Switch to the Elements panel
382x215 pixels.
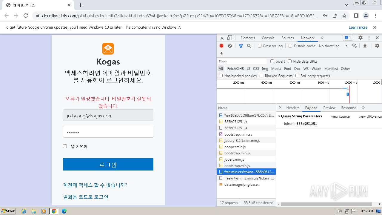[x=248, y=38]
